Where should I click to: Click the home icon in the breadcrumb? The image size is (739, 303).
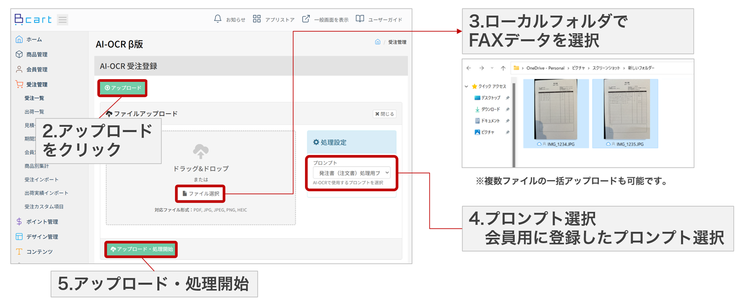pos(377,42)
